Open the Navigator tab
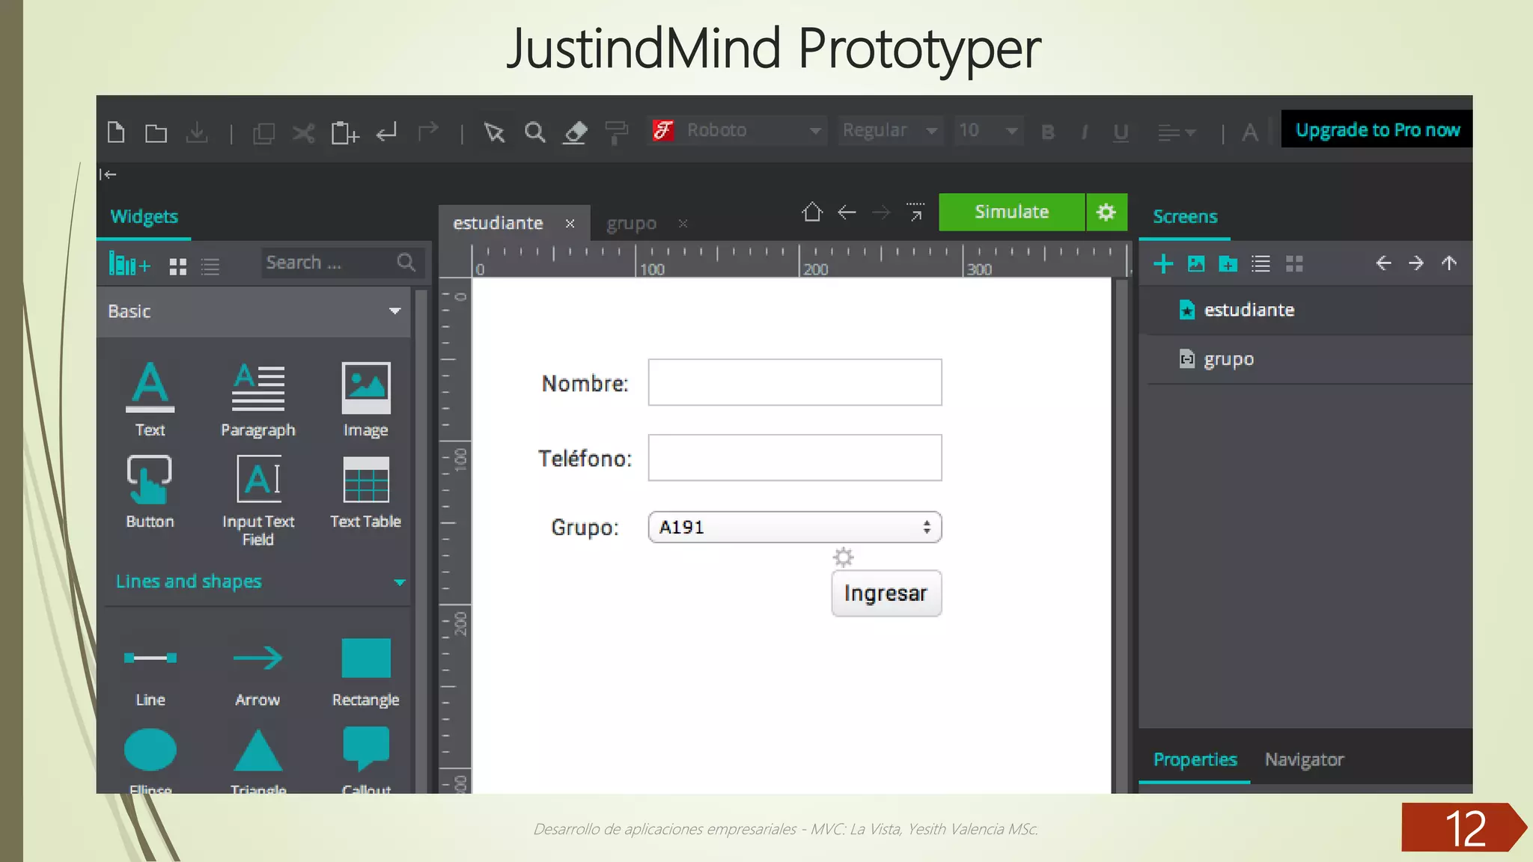The image size is (1533, 862). coord(1304,759)
